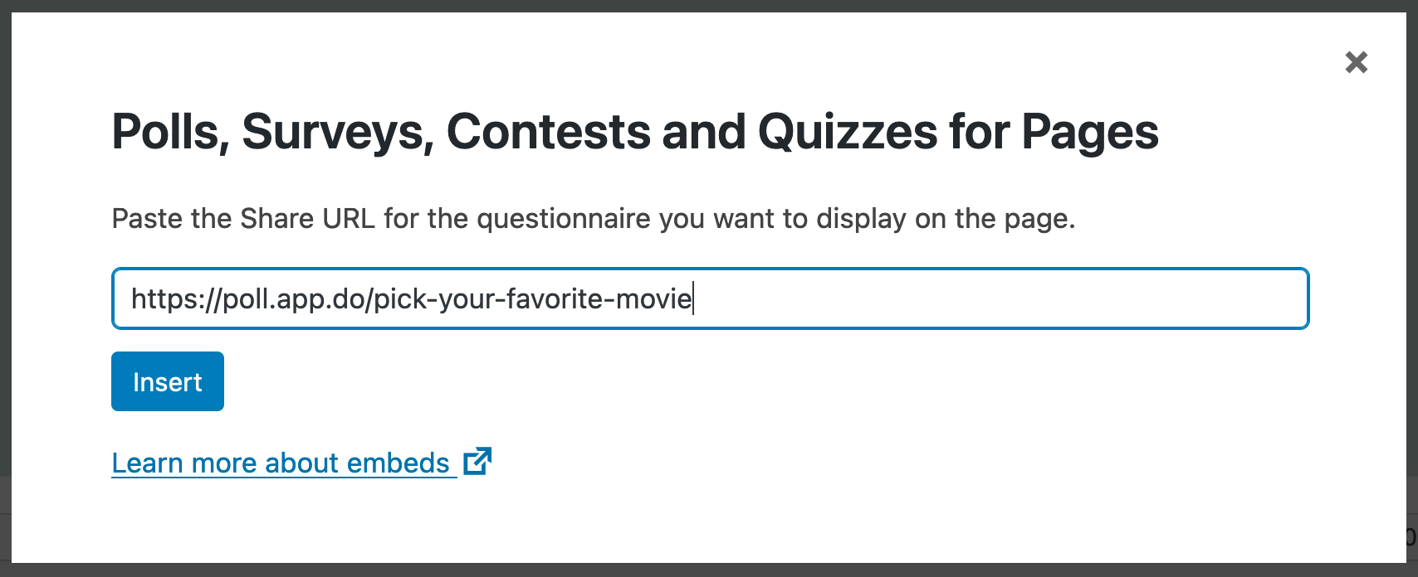The image size is (1418, 577).
Task: Exit the embed popup using its close control
Action: 1356,62
